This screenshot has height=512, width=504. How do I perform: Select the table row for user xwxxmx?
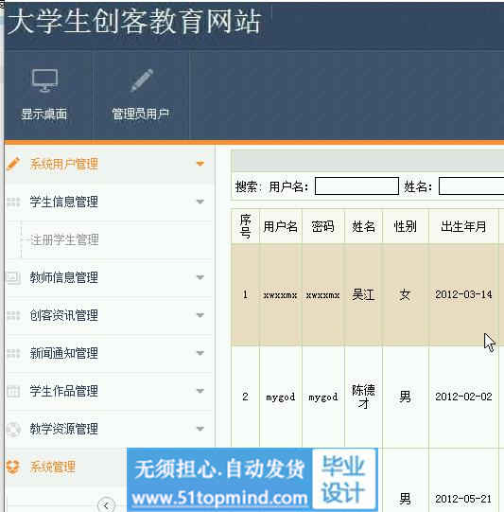point(367,295)
